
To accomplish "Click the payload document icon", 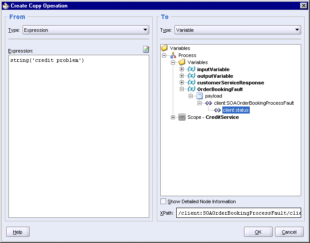I will pos(199,96).
